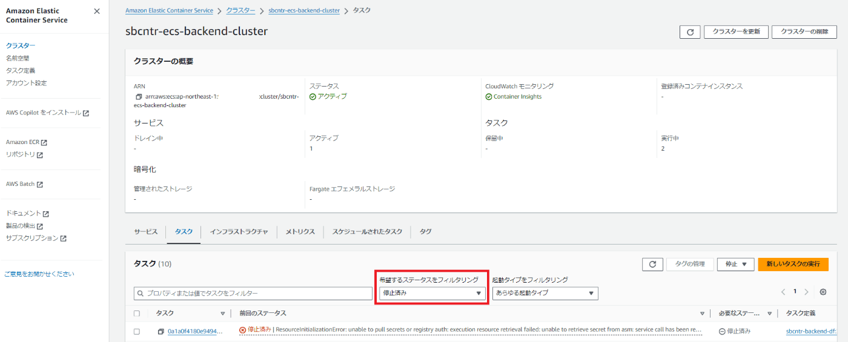
Task: Click Container Insights green check icon
Action: pos(489,96)
